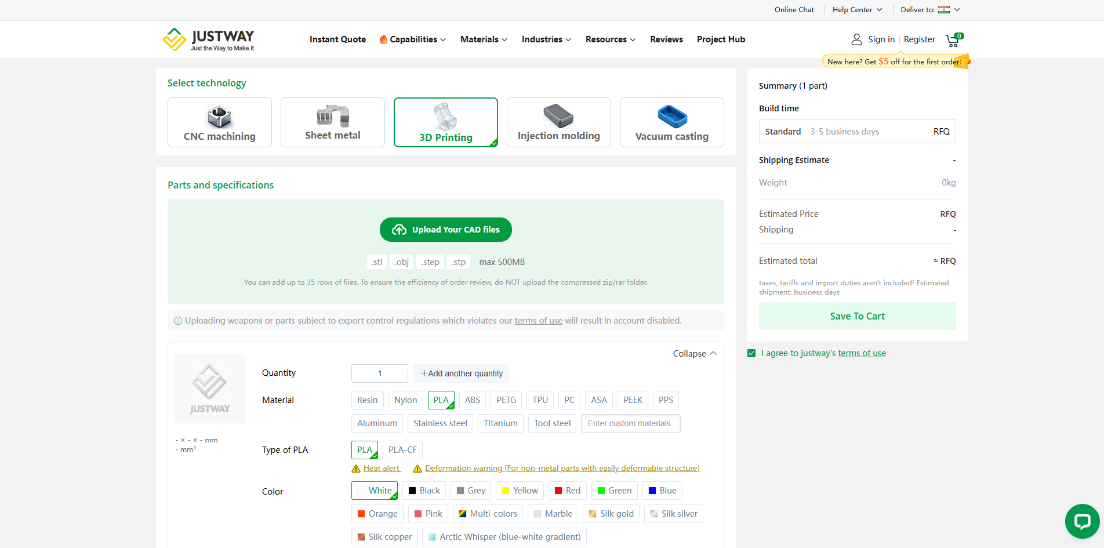Screen dimensions: 1104x548
Task: Click the Capabilities flame icon
Action: (x=383, y=39)
